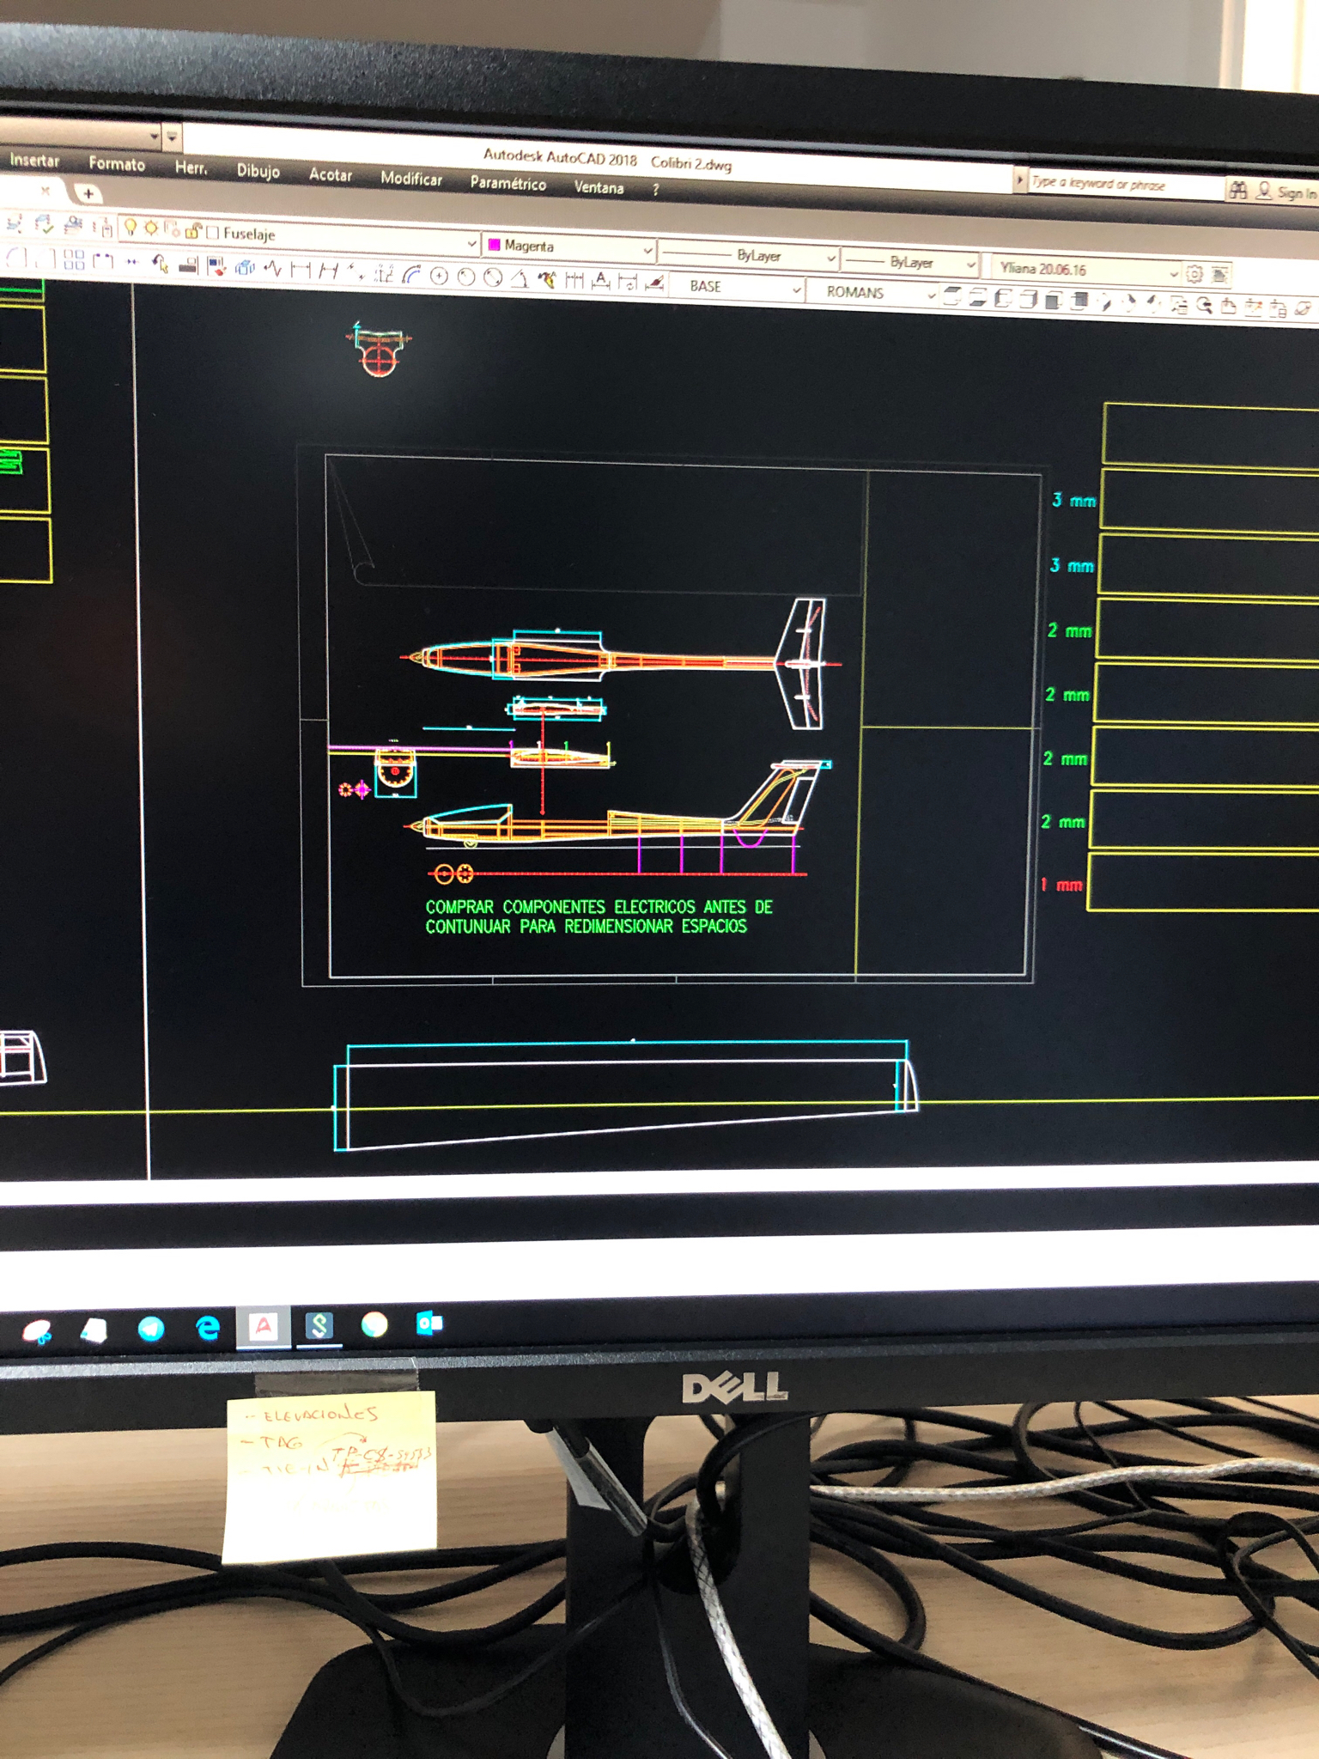1319x1759 pixels.
Task: Open Outlook from the taskbar
Action: coord(429,1324)
